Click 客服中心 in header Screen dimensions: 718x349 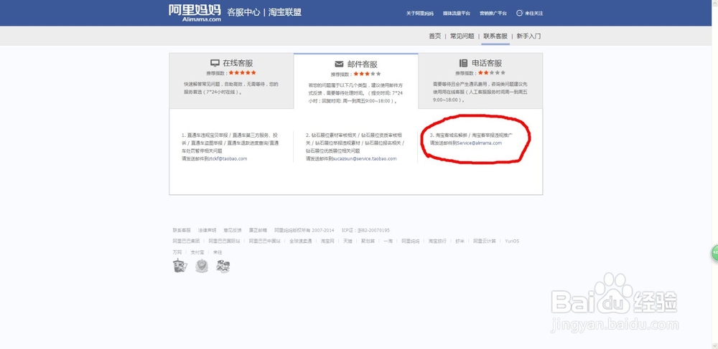(x=243, y=12)
